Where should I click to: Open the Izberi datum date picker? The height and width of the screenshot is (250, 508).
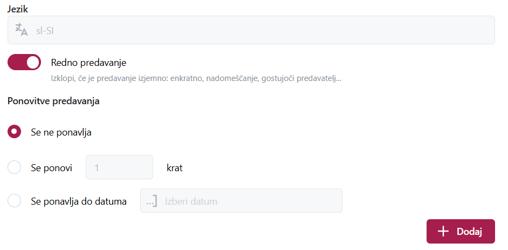241,201
